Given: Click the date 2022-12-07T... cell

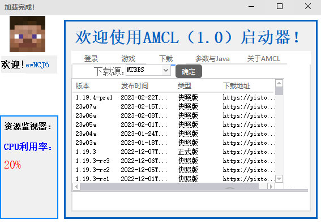Looking at the screenshot, I should pyautogui.click(x=144, y=152).
